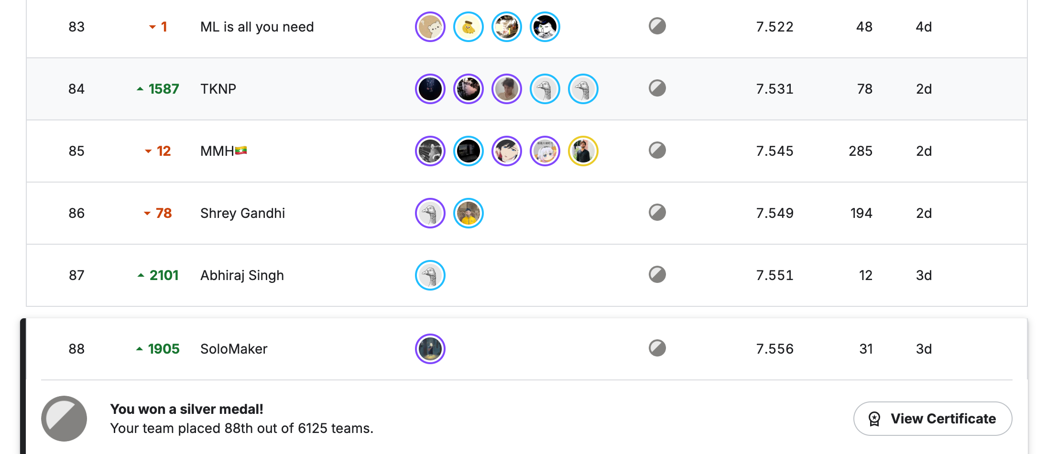Select the Abhiraj Singh team name
The image size is (1047, 454).
point(242,275)
